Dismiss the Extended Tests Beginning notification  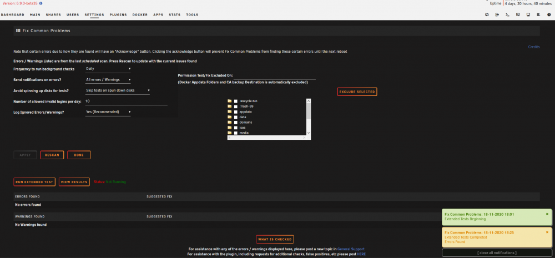tap(547, 214)
